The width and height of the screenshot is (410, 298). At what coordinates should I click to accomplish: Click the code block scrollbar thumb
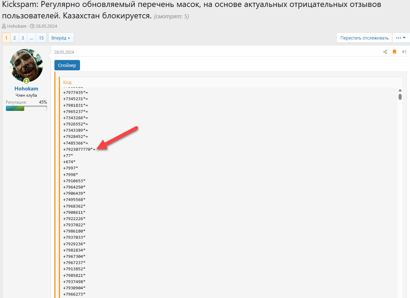pos(400,97)
